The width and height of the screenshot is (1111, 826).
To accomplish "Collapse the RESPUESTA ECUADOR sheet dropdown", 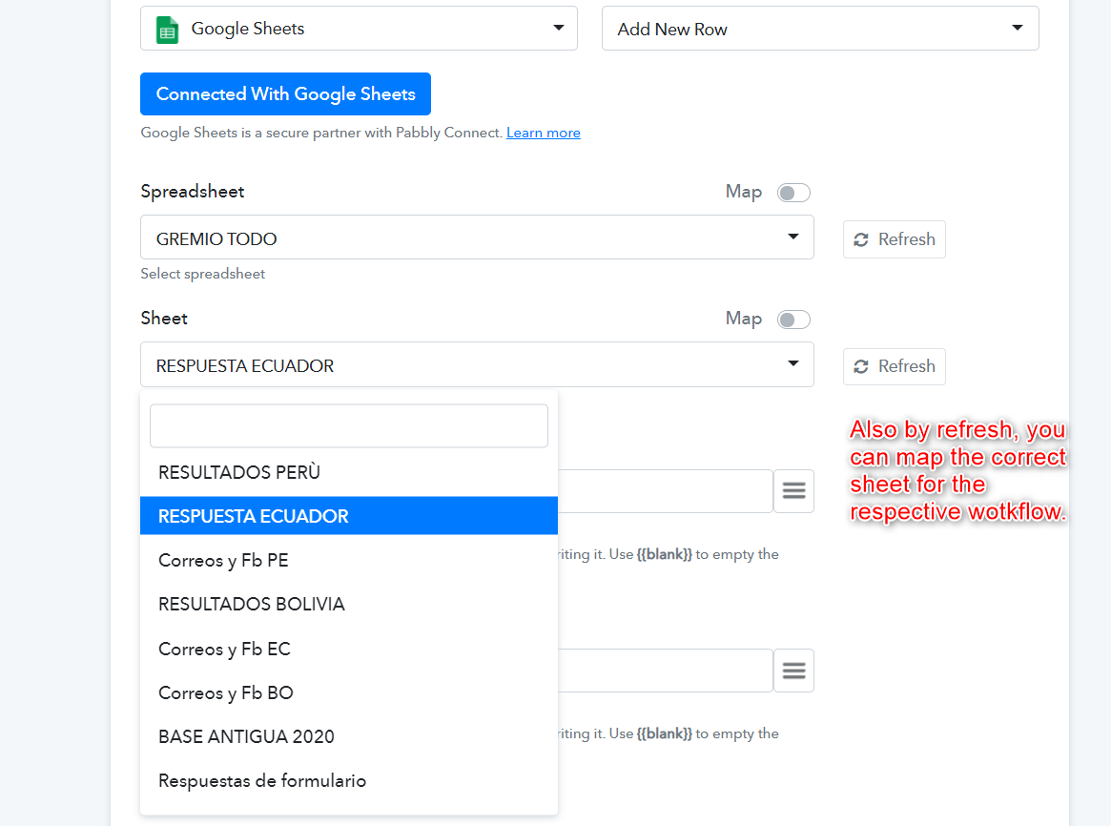I will click(x=477, y=364).
